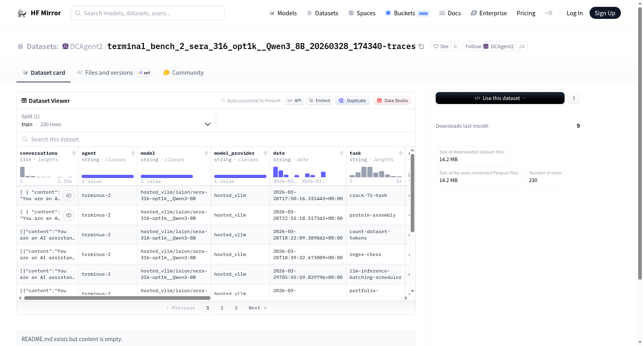Viewport: 643px width, 346px height.
Task: Click the table's horizontal scrollbar
Action: (x=117, y=298)
